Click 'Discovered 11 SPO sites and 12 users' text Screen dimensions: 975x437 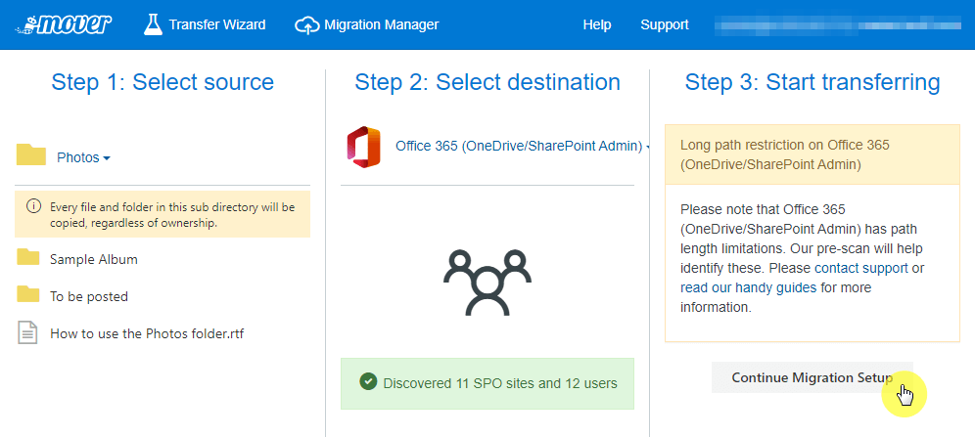coord(500,383)
